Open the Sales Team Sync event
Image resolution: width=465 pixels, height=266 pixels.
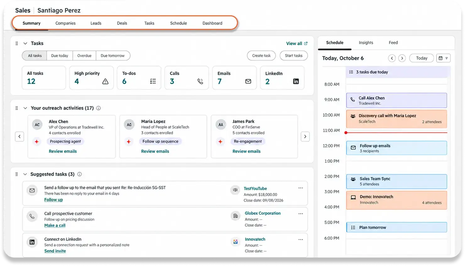click(397, 182)
